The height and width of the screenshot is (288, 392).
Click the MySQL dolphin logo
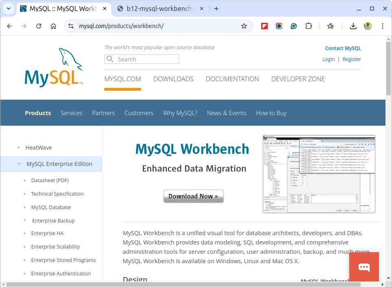pyautogui.click(x=54, y=67)
